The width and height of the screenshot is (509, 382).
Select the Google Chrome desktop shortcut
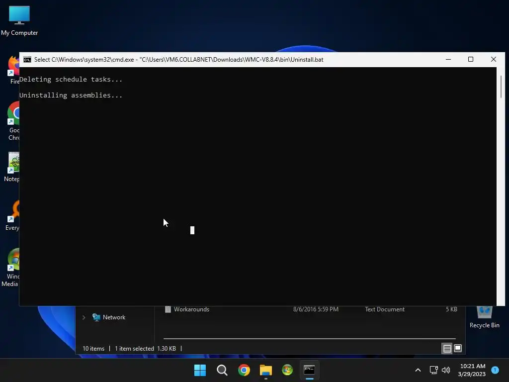point(13,121)
